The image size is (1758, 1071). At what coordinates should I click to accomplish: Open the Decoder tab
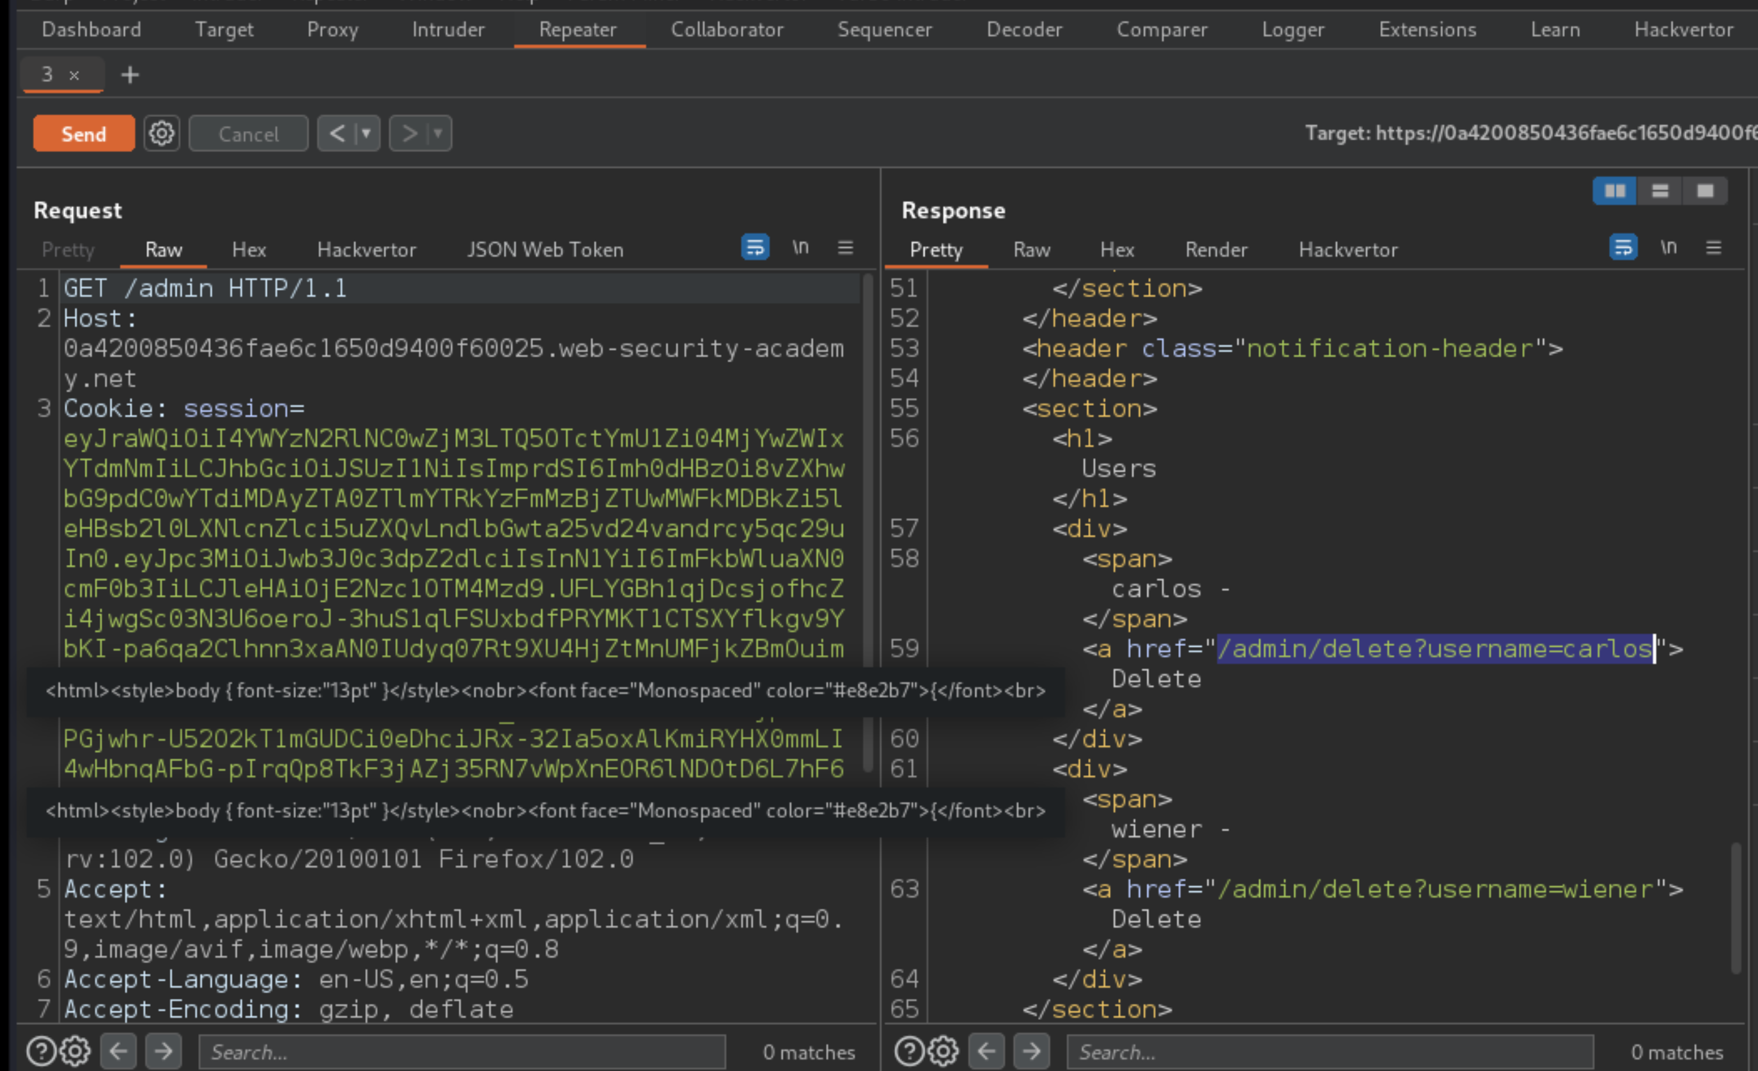[x=1025, y=29]
